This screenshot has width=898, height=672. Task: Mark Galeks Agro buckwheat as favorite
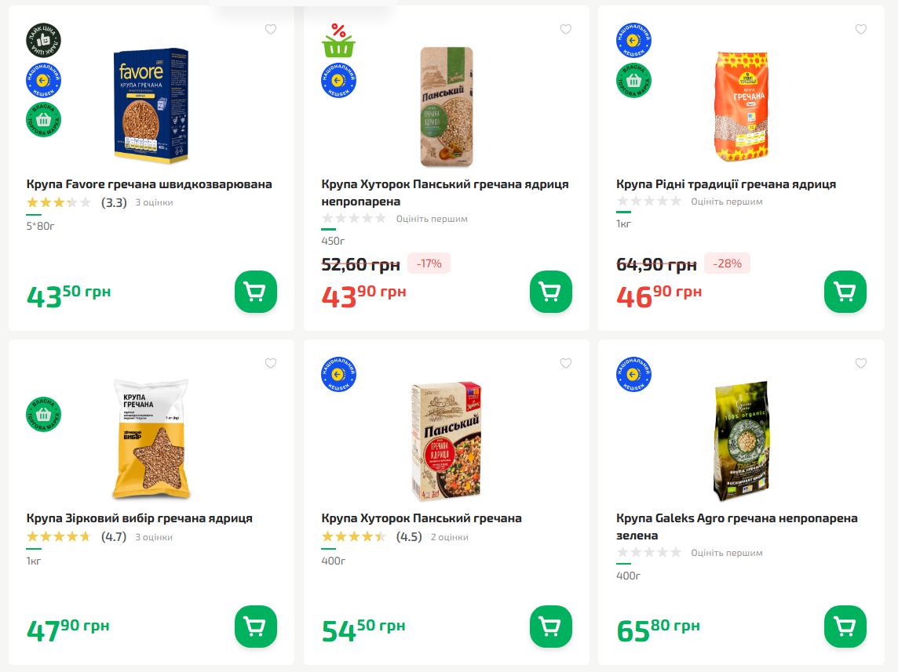click(x=861, y=364)
